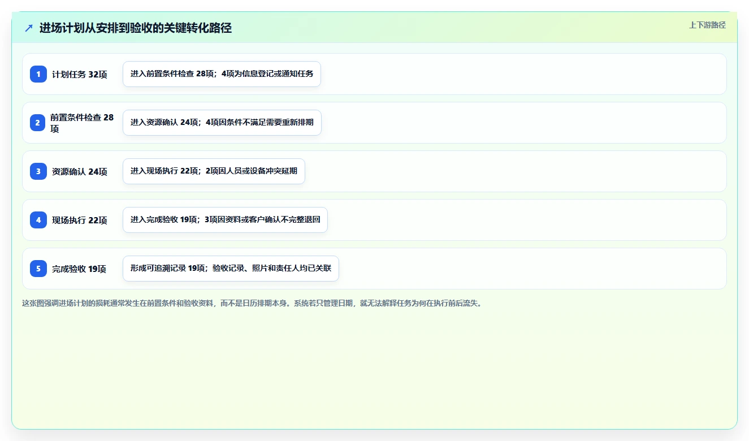Click the arrow icon beside the panel title
The width and height of the screenshot is (749, 441).
[29, 28]
